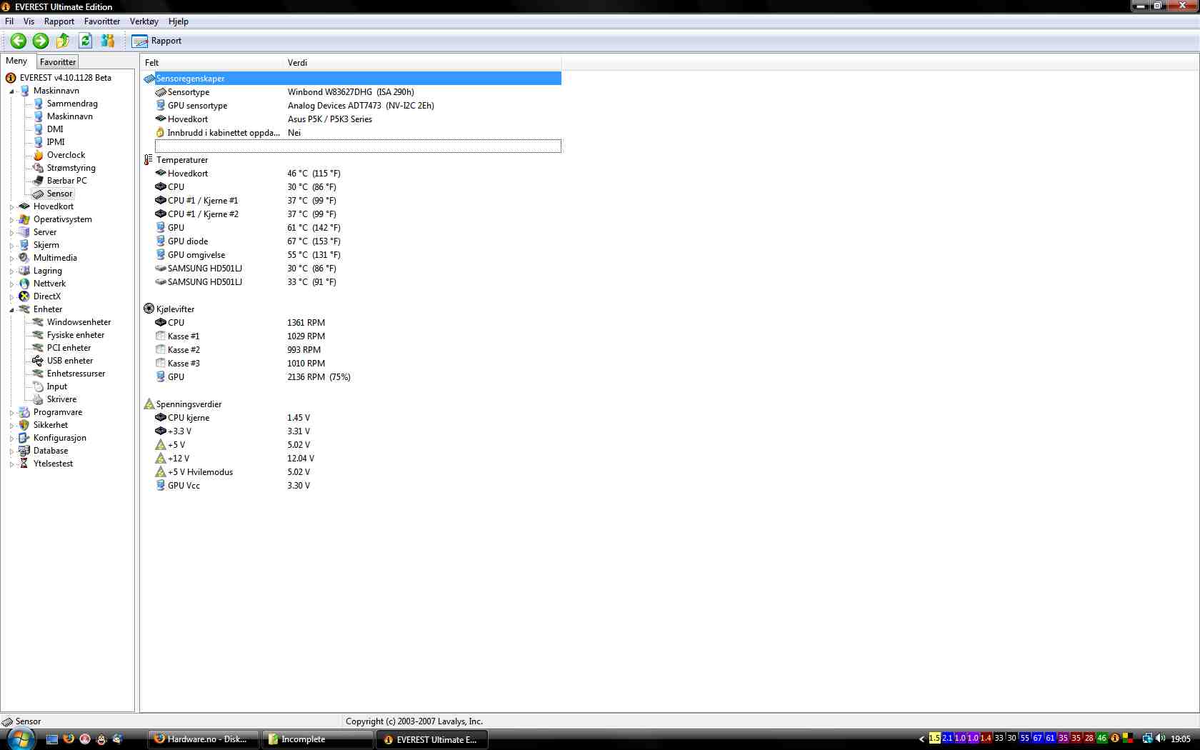The width and height of the screenshot is (1200, 750).
Task: Expand the Skjerm tree node
Action: (x=11, y=246)
